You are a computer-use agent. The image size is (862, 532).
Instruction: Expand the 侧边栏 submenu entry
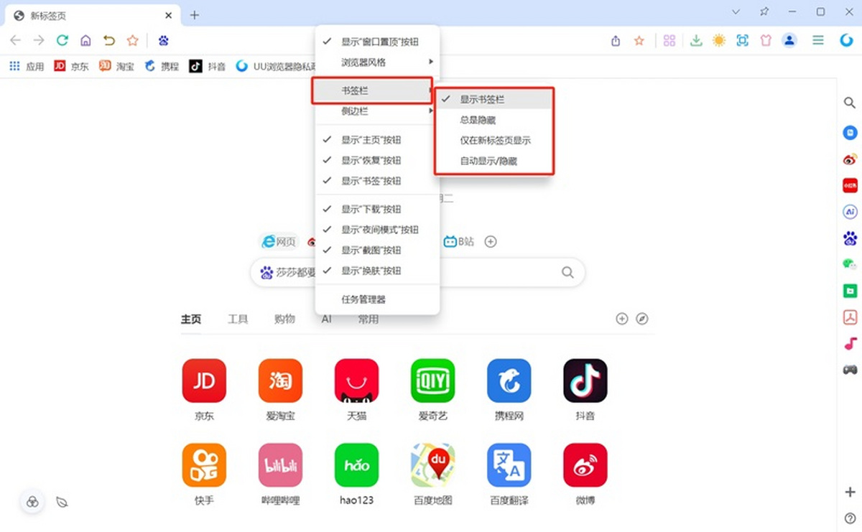[377, 111]
